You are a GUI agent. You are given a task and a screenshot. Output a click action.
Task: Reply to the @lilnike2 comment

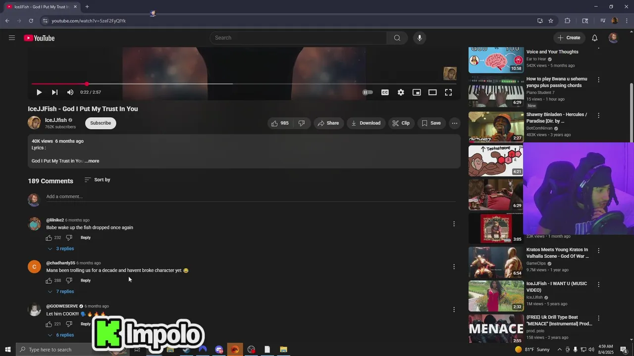click(86, 238)
